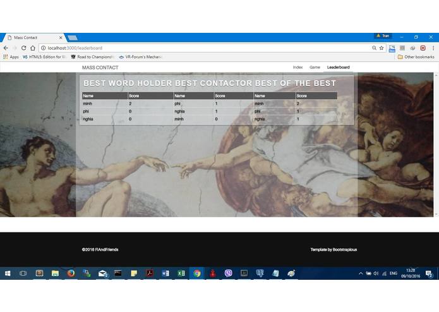Open the VR-Forum's Mechanic bookmark
This screenshot has height=312, width=439.
[x=141, y=57]
